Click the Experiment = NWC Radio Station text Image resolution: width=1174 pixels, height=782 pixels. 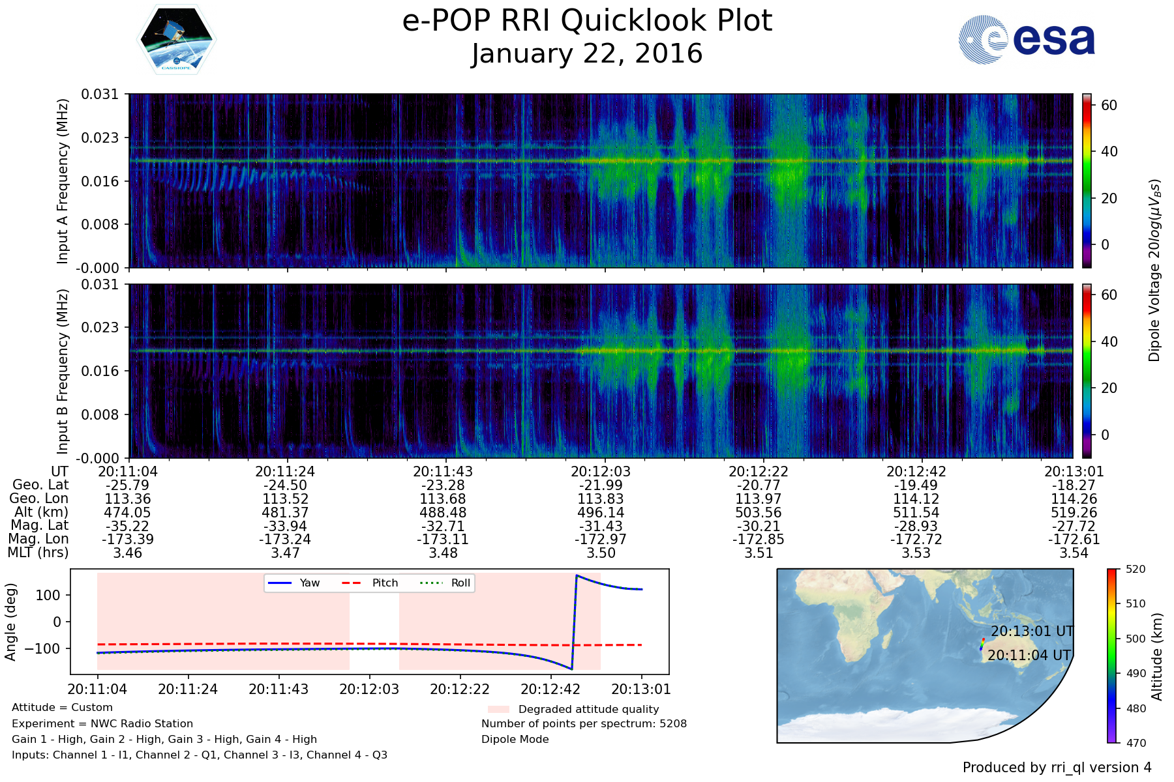click(102, 723)
